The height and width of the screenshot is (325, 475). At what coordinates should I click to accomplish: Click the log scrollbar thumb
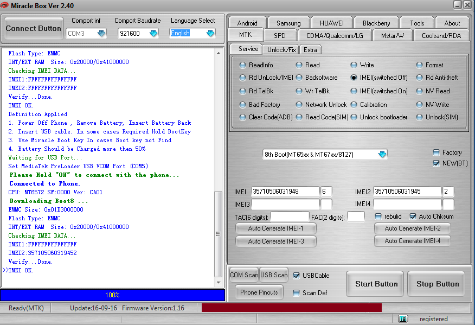(218, 234)
